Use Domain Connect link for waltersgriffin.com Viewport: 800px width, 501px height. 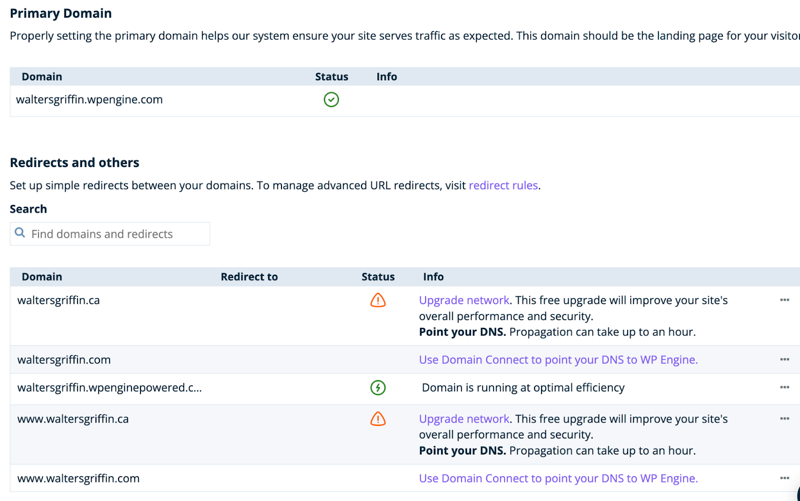[x=558, y=359]
